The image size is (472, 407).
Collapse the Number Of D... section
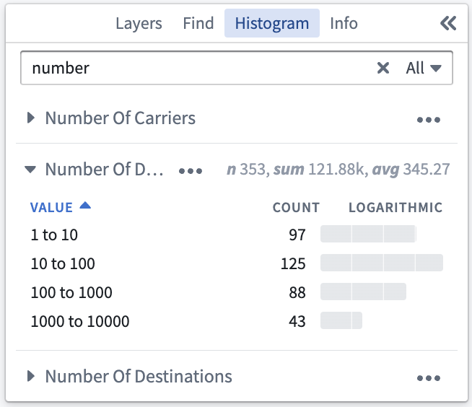(x=30, y=169)
